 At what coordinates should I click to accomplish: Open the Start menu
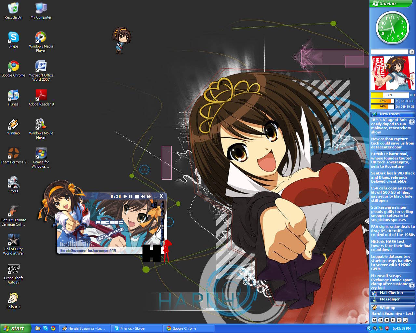(15, 328)
